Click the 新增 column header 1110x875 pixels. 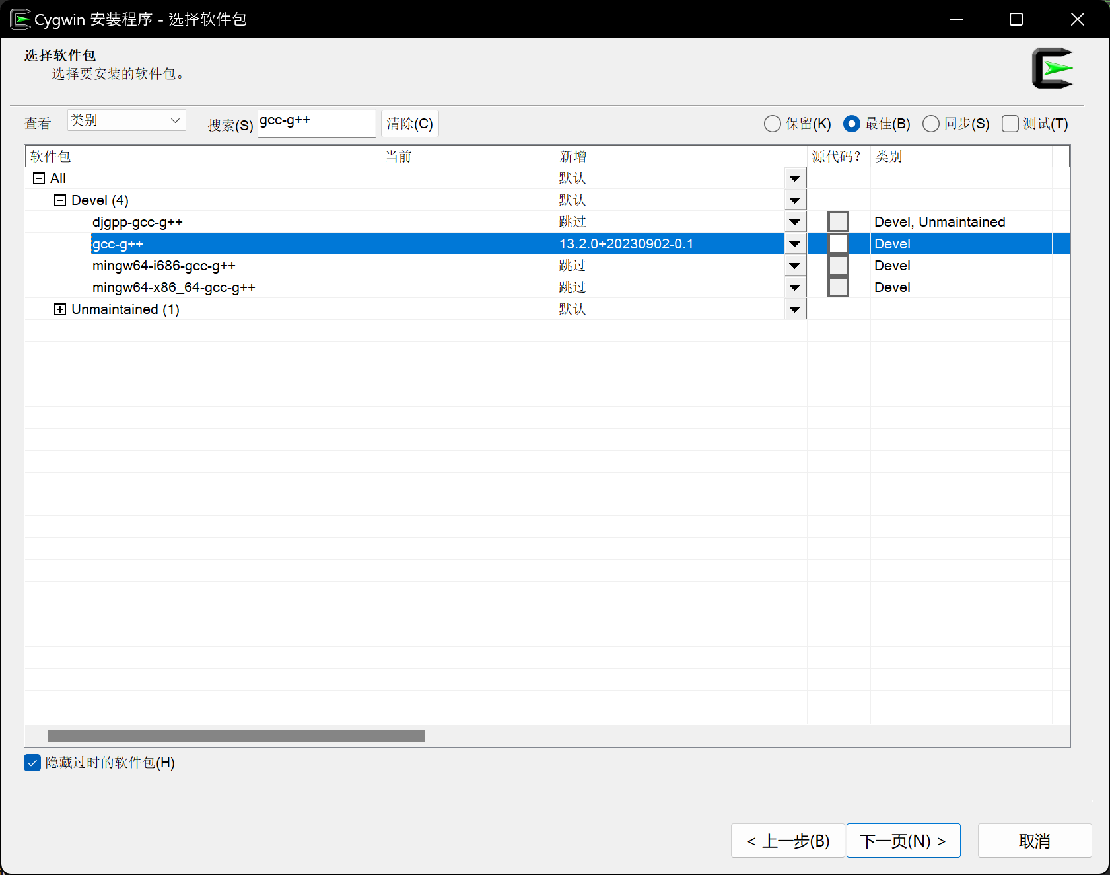click(x=681, y=157)
